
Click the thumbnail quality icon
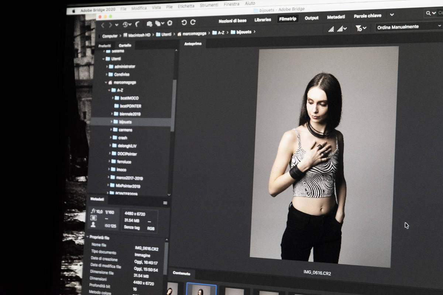pos(331,29)
